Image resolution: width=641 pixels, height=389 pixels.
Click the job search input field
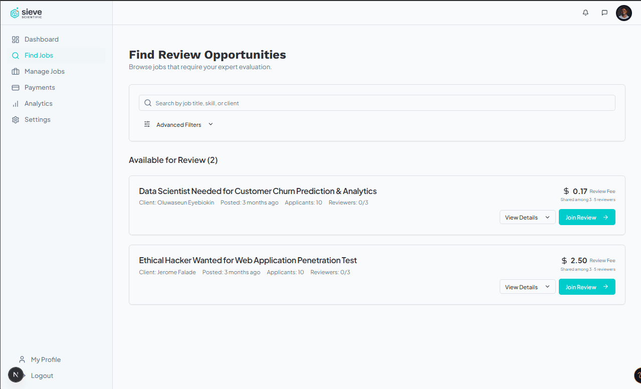tap(376, 103)
